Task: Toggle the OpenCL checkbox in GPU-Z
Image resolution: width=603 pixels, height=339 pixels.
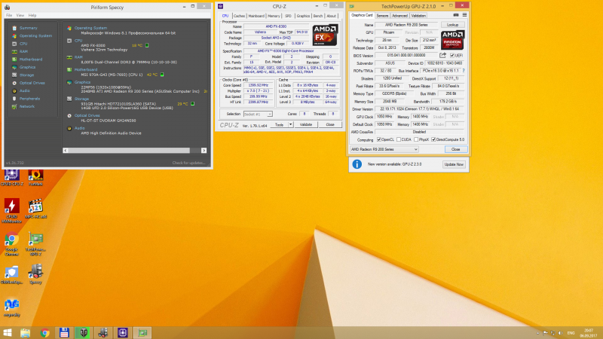Action: tap(379, 139)
